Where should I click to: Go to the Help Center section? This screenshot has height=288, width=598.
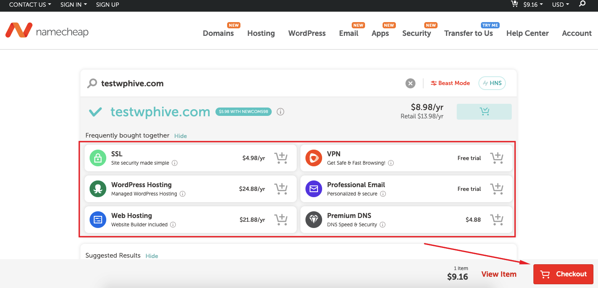click(x=527, y=33)
